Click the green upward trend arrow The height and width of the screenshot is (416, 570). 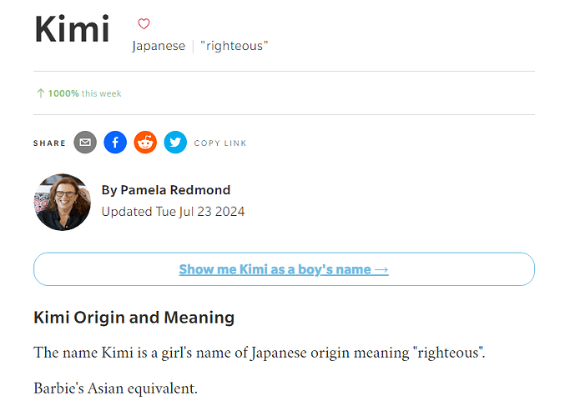(40, 93)
